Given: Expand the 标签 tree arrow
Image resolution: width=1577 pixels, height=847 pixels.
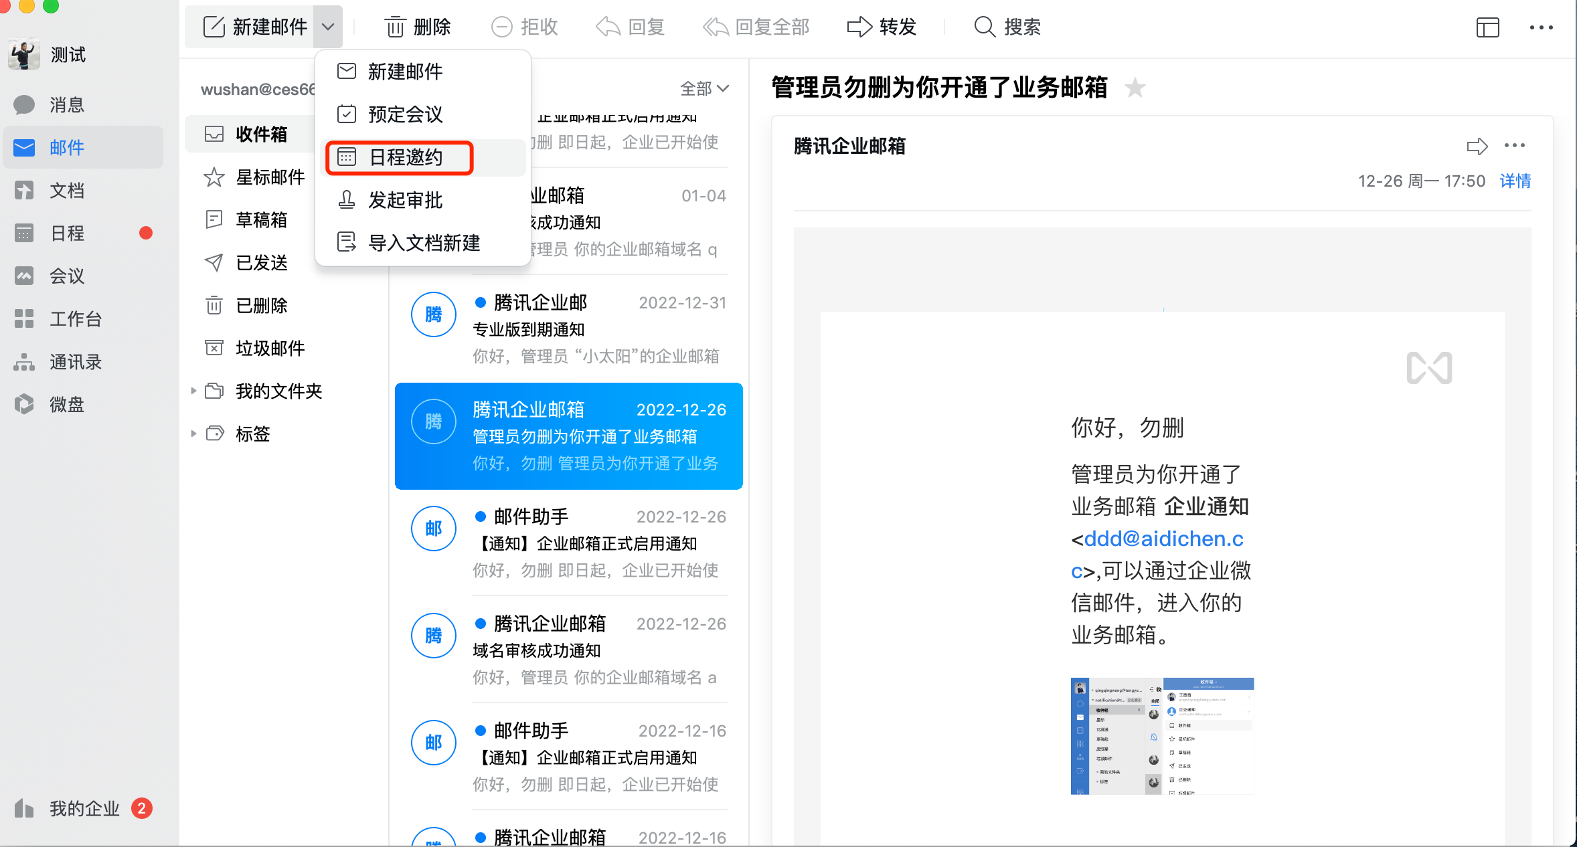Looking at the screenshot, I should point(193,434).
